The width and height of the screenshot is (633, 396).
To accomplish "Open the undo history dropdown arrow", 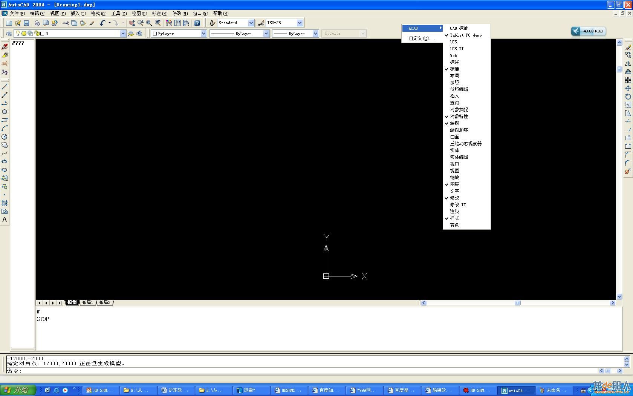I will coord(109,23).
